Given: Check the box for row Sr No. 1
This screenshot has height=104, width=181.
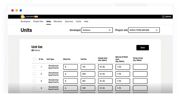Looking at the screenshot, I should (35, 67).
